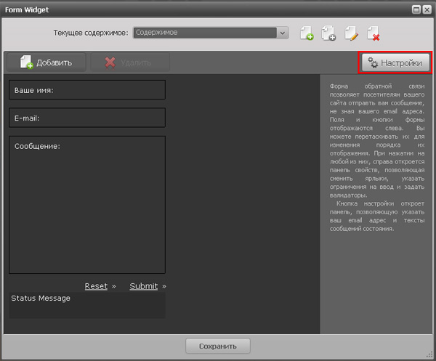Close the Form Widget dialog
This screenshot has height=361, width=436.
[x=427, y=9]
